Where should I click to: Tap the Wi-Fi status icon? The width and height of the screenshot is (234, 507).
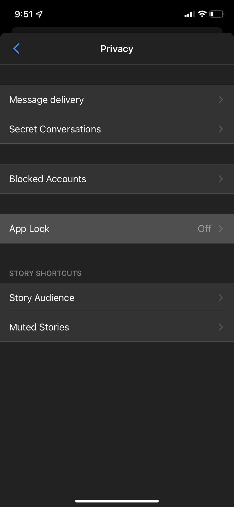202,14
